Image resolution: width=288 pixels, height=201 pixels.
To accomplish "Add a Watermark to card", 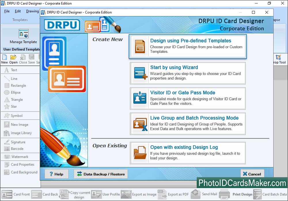I will tap(16, 157).
